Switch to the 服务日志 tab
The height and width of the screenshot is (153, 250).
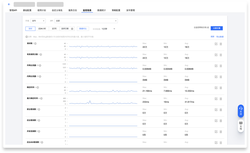click(x=73, y=10)
